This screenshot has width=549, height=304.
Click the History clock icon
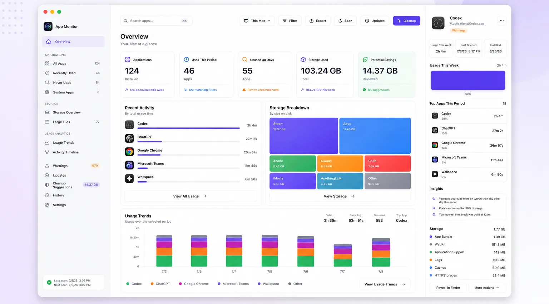tap(47, 196)
